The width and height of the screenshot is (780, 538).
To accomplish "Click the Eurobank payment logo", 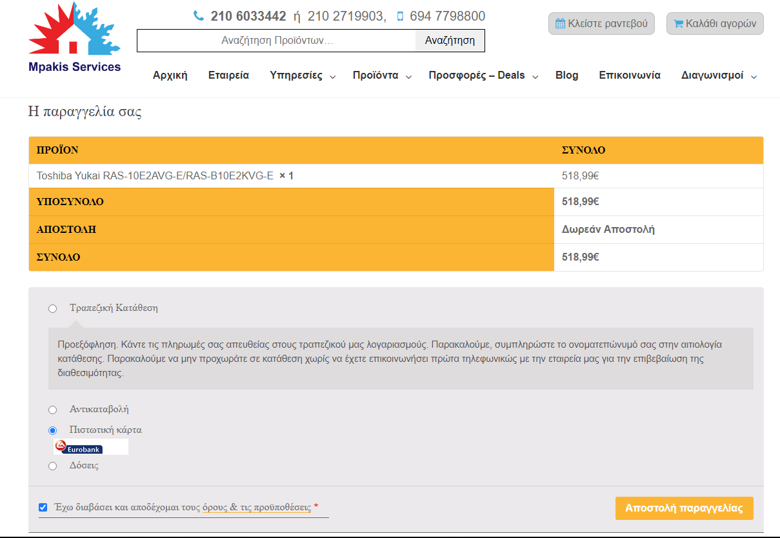I will pos(90,446).
